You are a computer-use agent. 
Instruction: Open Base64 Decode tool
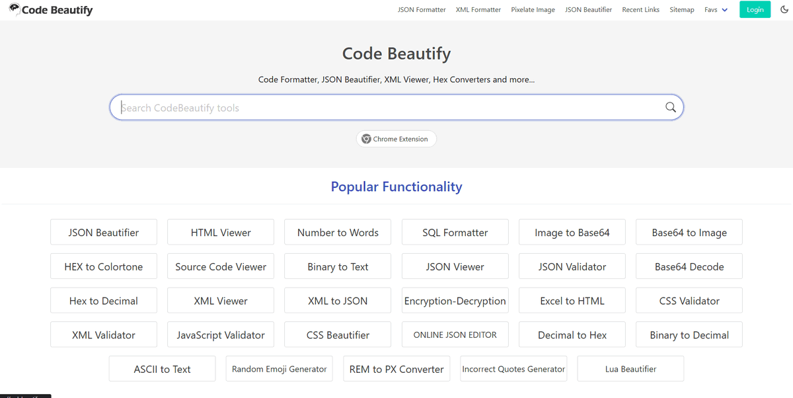coord(689,266)
